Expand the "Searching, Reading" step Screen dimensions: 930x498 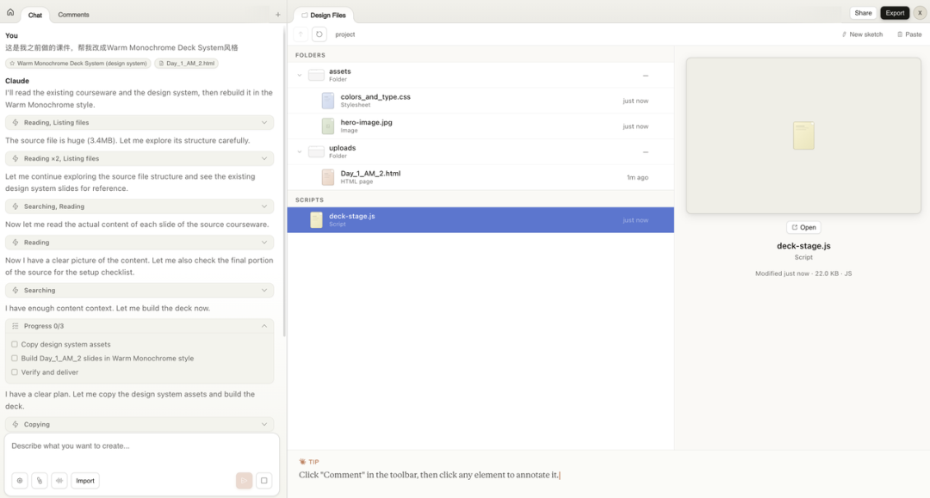pos(264,206)
